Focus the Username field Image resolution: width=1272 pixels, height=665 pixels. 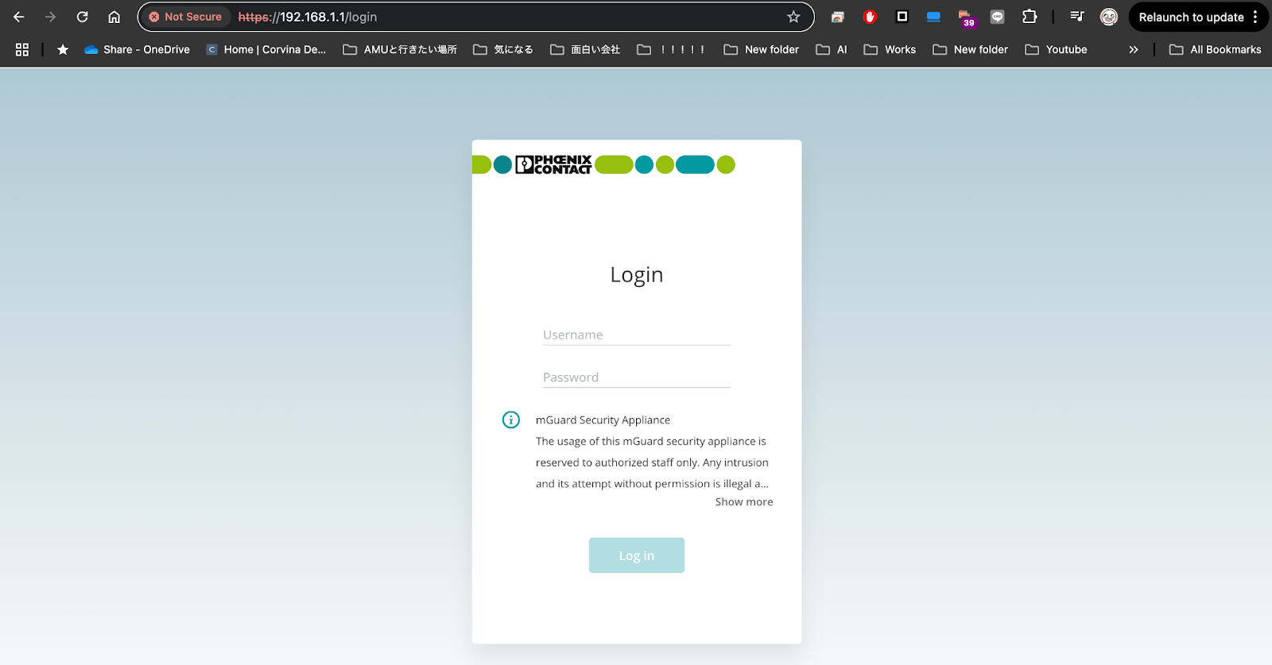coord(636,334)
